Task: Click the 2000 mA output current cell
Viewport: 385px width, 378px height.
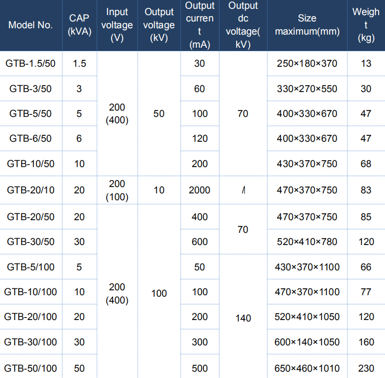Action: [x=200, y=190]
